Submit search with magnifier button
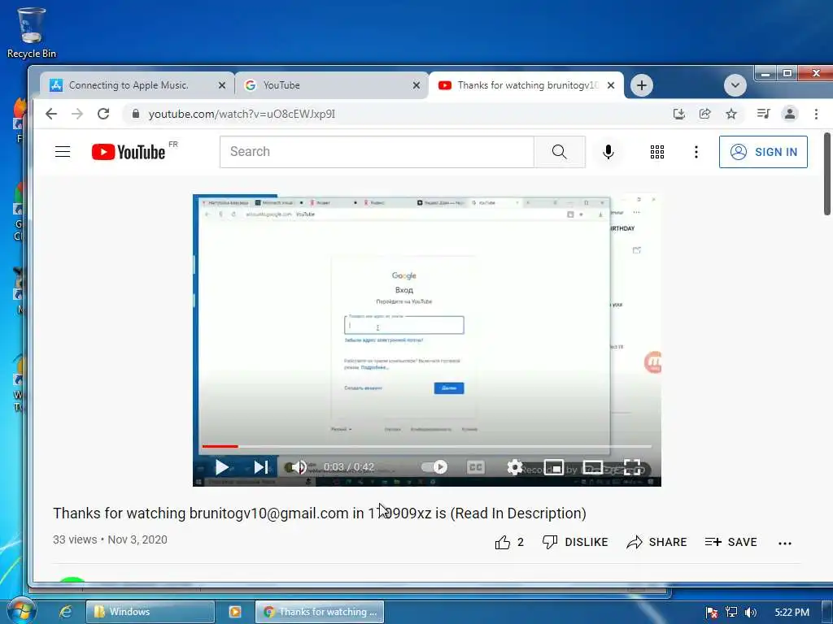833x624 pixels. click(560, 152)
